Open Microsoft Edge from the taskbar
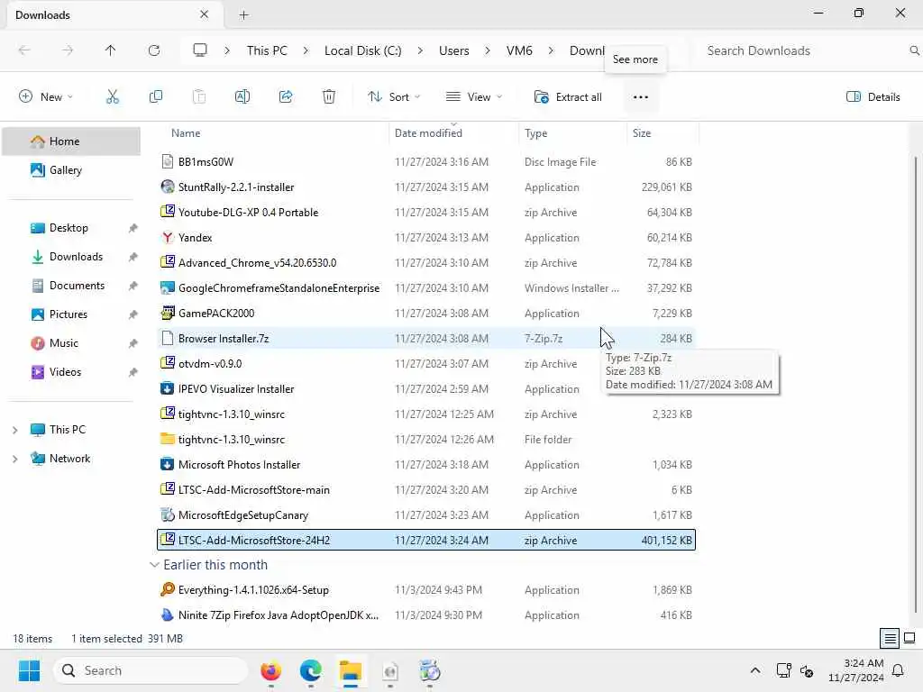 point(310,670)
